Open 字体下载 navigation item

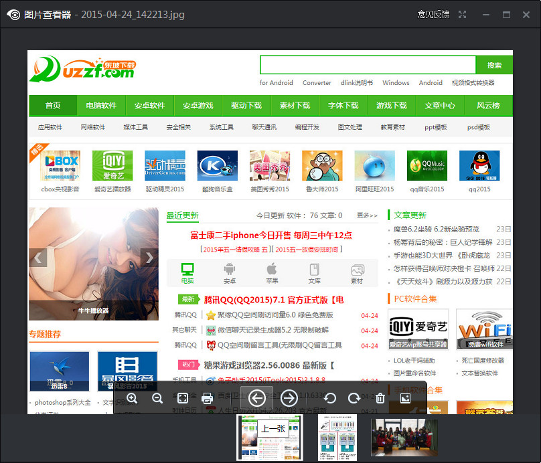[343, 106]
